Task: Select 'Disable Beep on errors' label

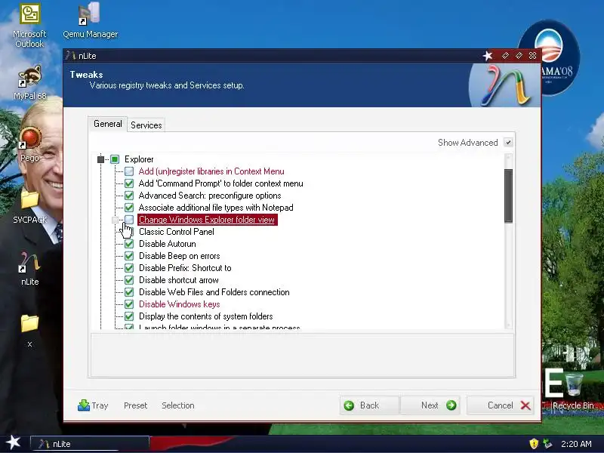Action: click(179, 256)
